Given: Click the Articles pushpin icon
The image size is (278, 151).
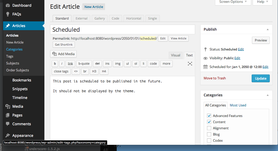Looking at the screenshot, I should point(8,26).
